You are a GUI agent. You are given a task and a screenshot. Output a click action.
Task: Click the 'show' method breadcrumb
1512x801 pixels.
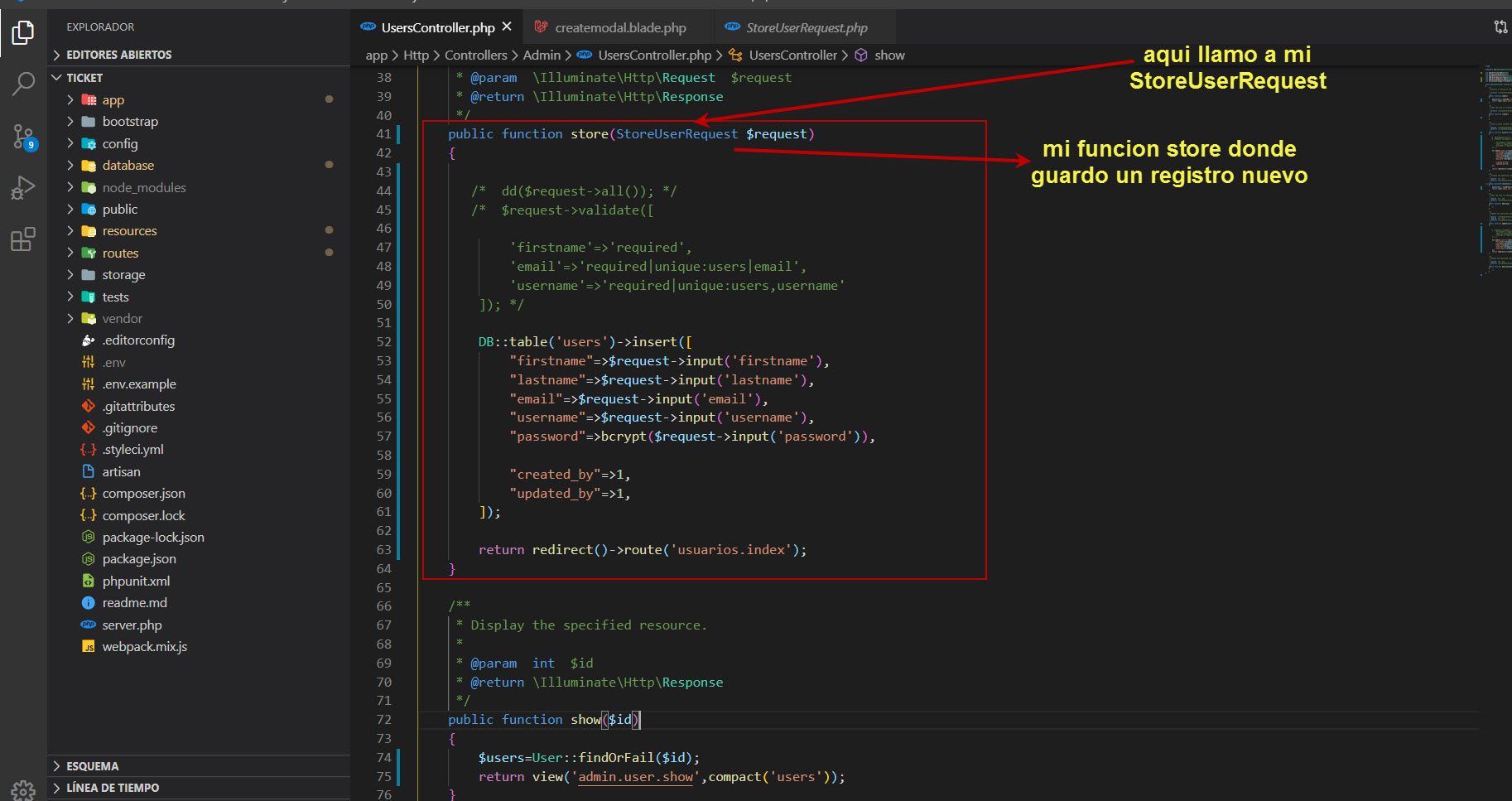(x=880, y=55)
